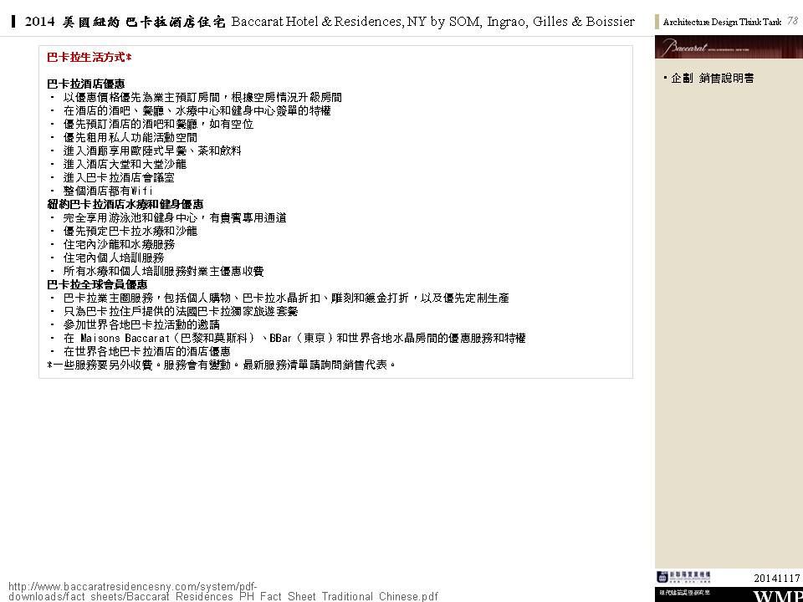Click the 住宅內個人培訓服務 bullet
803x602 pixels.
pyautogui.click(x=114, y=258)
